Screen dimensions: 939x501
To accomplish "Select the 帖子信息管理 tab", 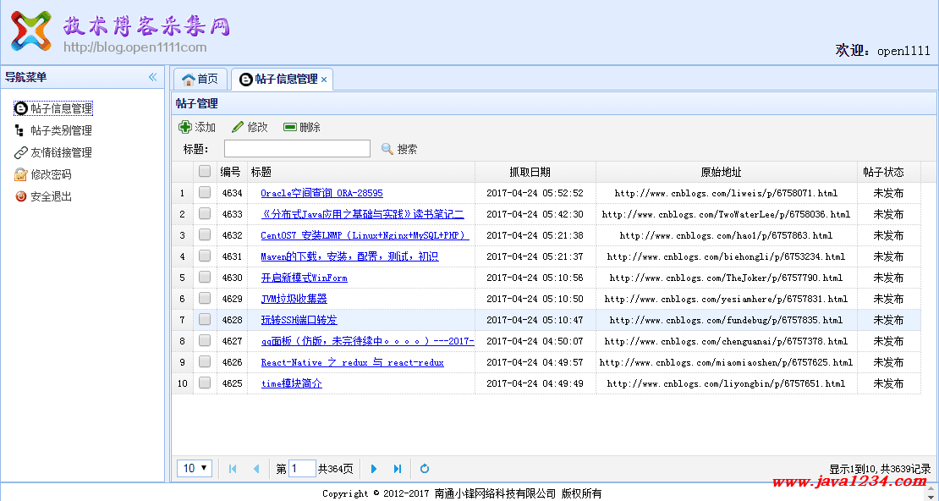I will point(280,79).
